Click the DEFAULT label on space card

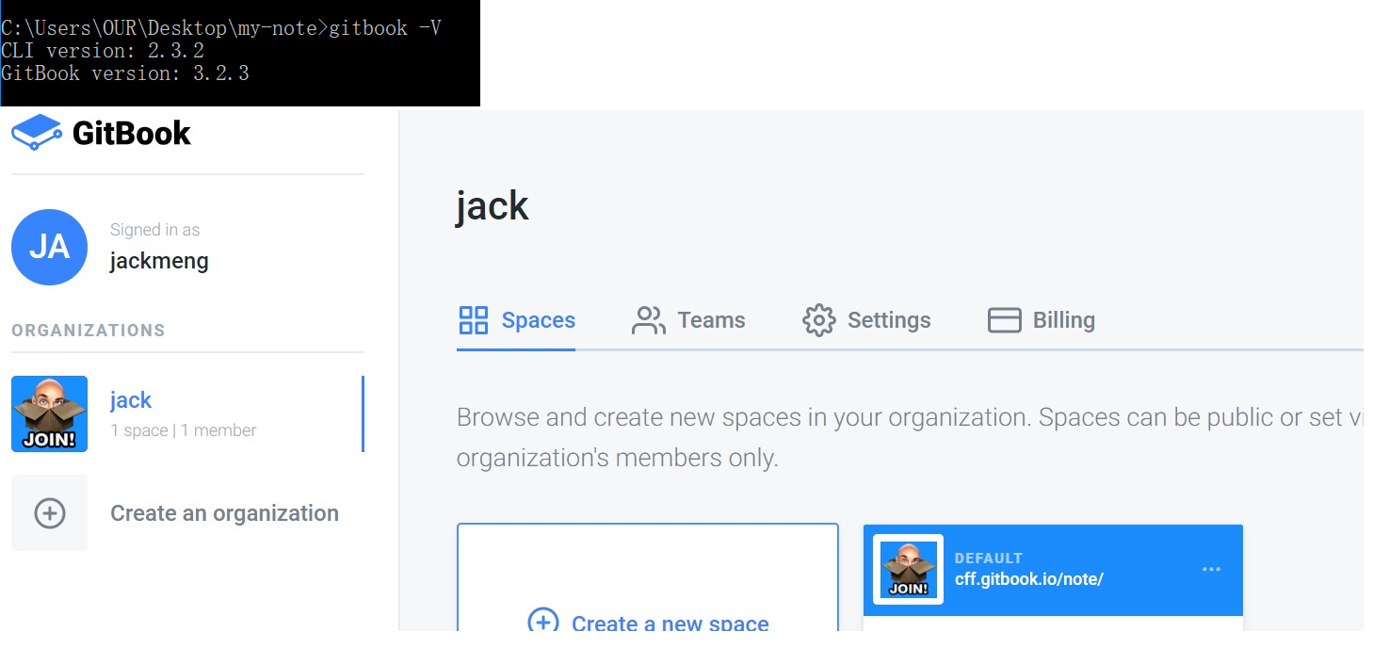point(988,558)
